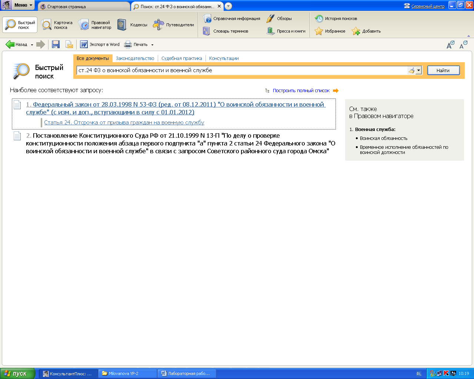Open Статья 24. Отсрочка от призыва link
This screenshot has width=474, height=379.
[x=124, y=123]
